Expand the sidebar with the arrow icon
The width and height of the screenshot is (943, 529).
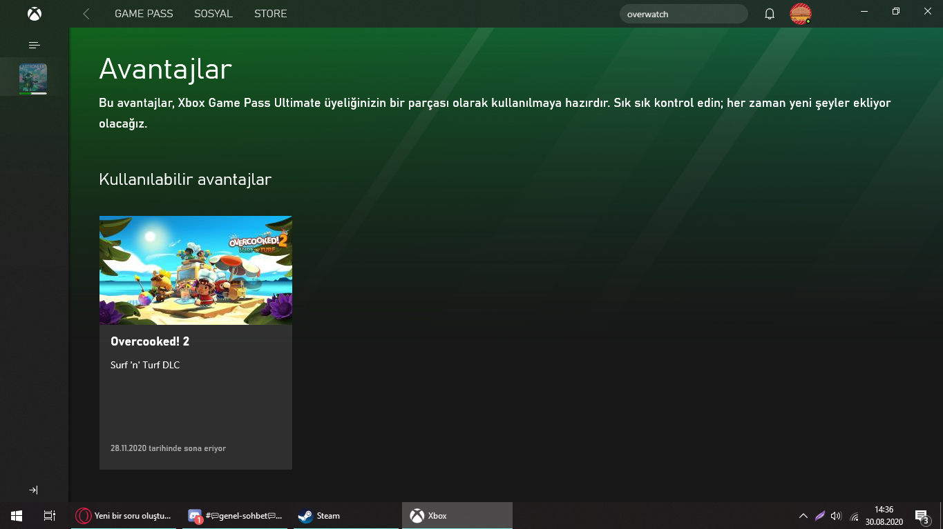pos(33,490)
